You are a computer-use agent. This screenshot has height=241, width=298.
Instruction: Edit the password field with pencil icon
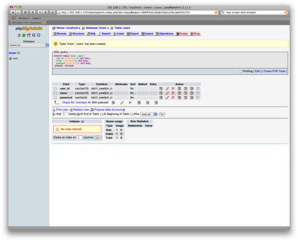coord(167,98)
